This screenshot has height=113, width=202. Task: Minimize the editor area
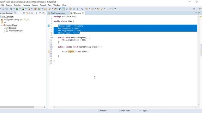(x=196, y=13)
